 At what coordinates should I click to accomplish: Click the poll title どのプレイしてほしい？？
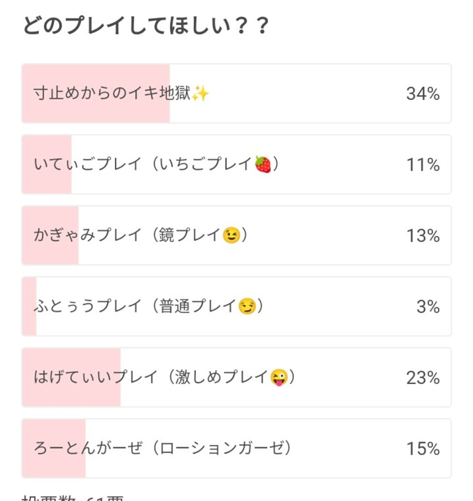[146, 26]
